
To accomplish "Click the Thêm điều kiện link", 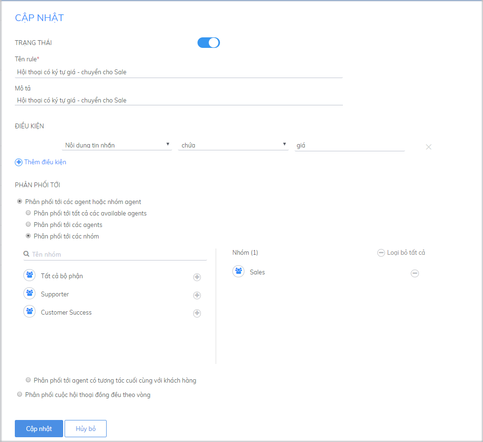I will pos(41,162).
